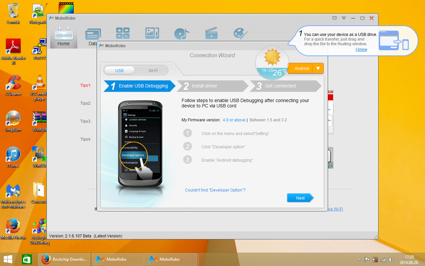The width and height of the screenshot is (425, 266).
Task: Open the Music section icon
Action: (182, 34)
